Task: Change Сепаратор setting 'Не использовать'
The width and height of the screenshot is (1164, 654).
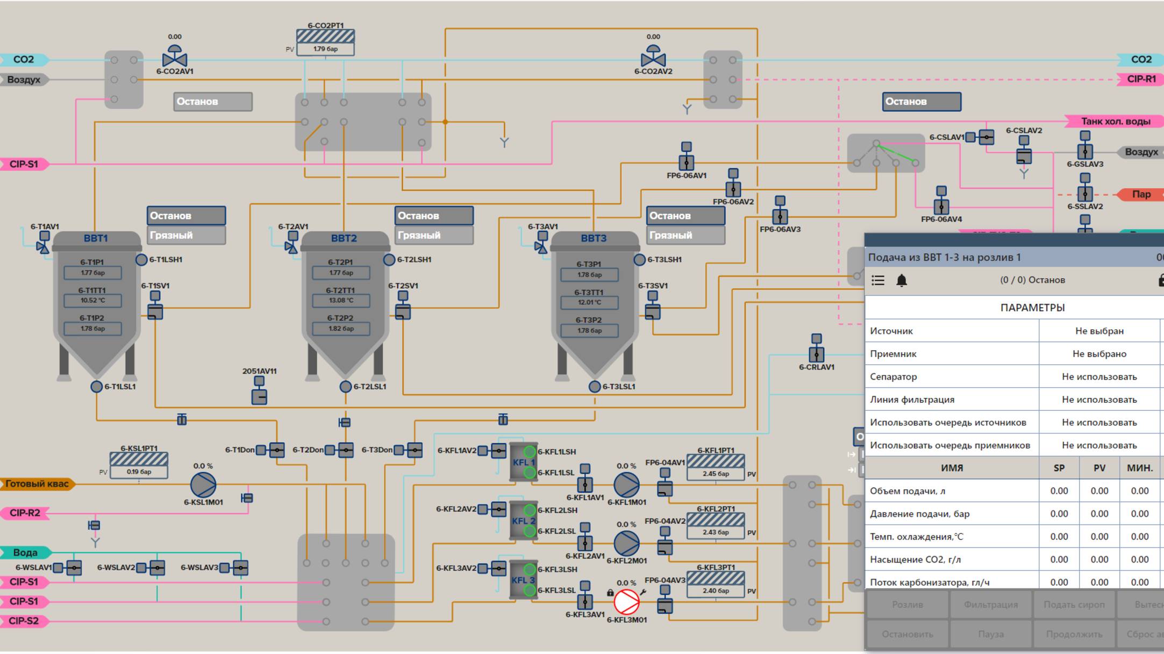Action: 1099,376
